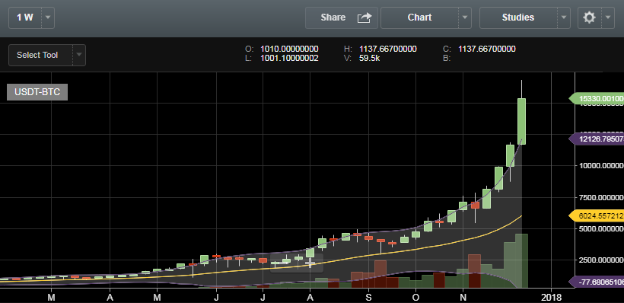This screenshot has width=624, height=303.
Task: Expand the Studies dropdown arrow
Action: [564, 18]
